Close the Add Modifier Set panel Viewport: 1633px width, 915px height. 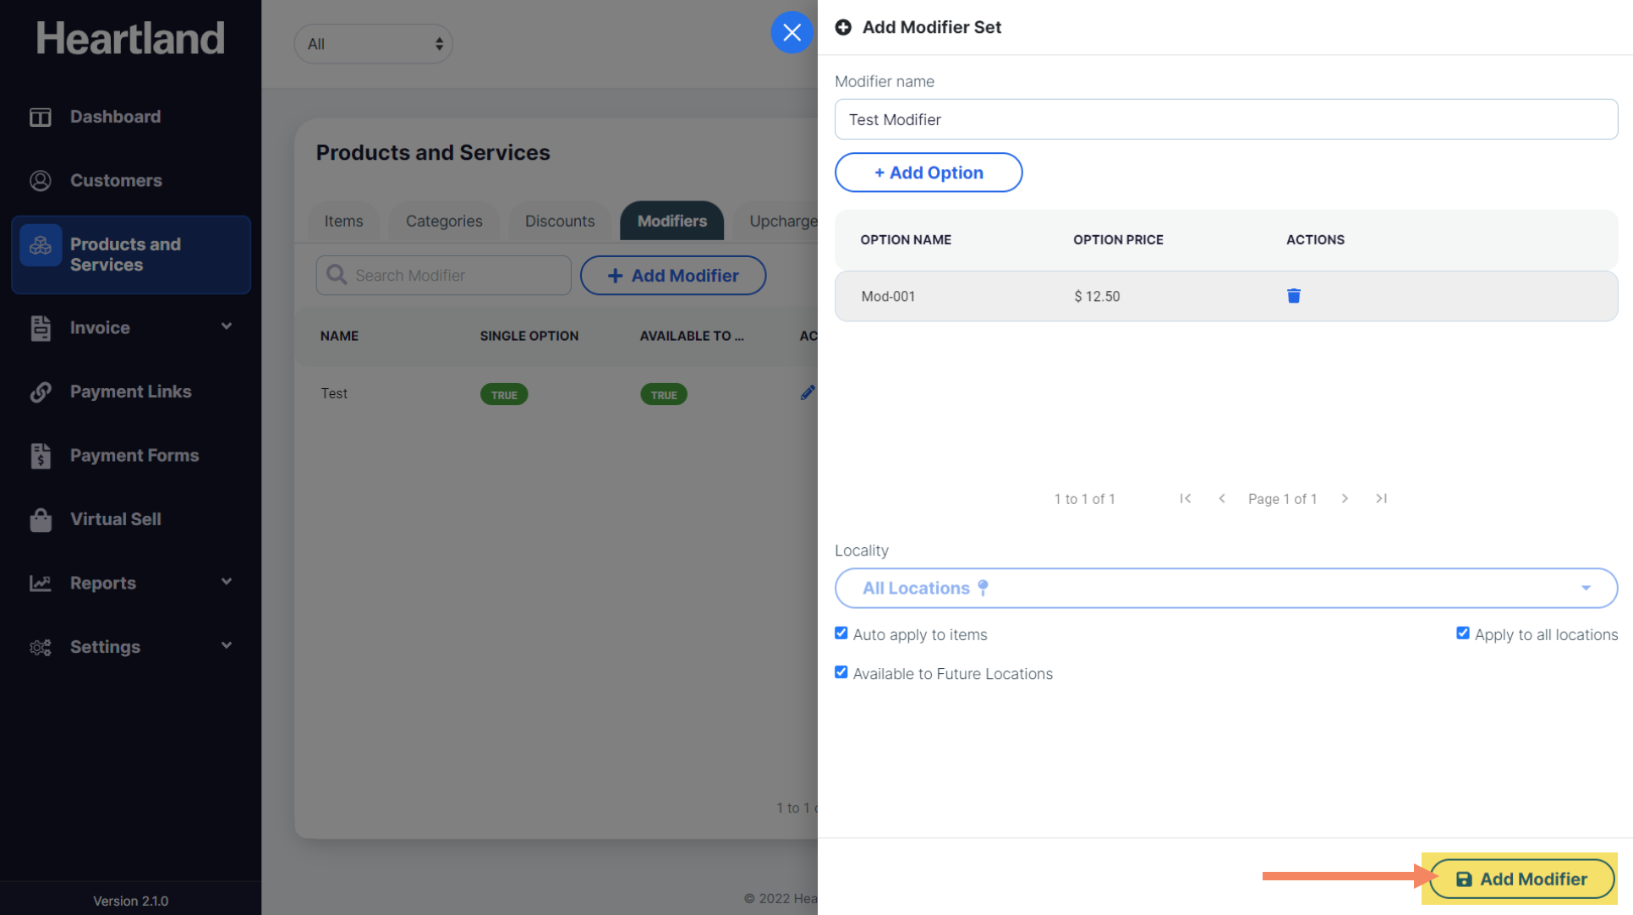tap(792, 33)
